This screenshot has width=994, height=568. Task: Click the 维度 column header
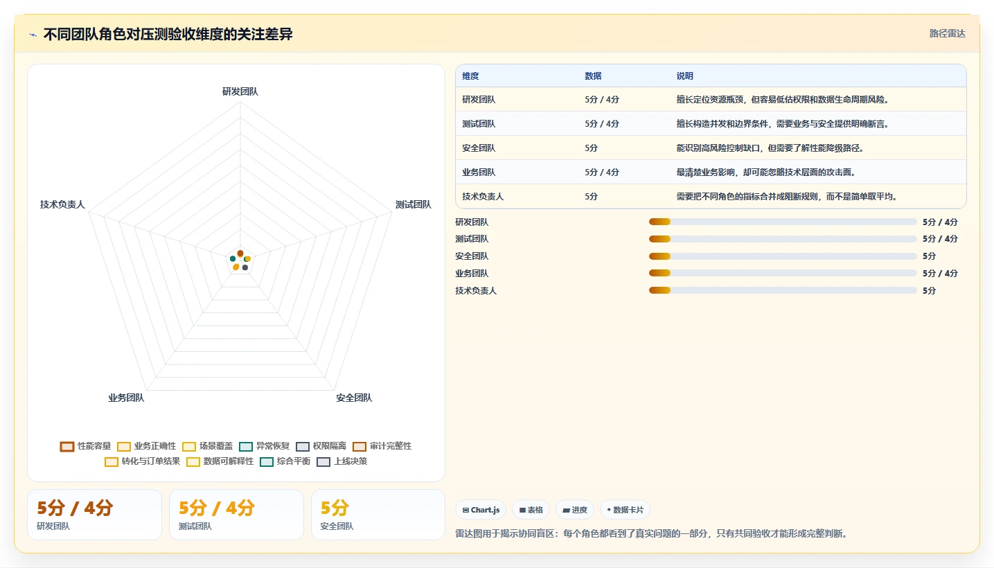(471, 76)
